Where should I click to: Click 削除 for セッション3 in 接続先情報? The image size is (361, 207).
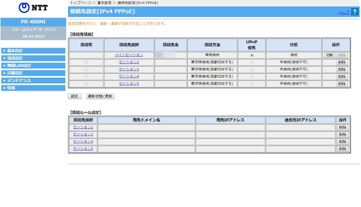tap(342, 69)
